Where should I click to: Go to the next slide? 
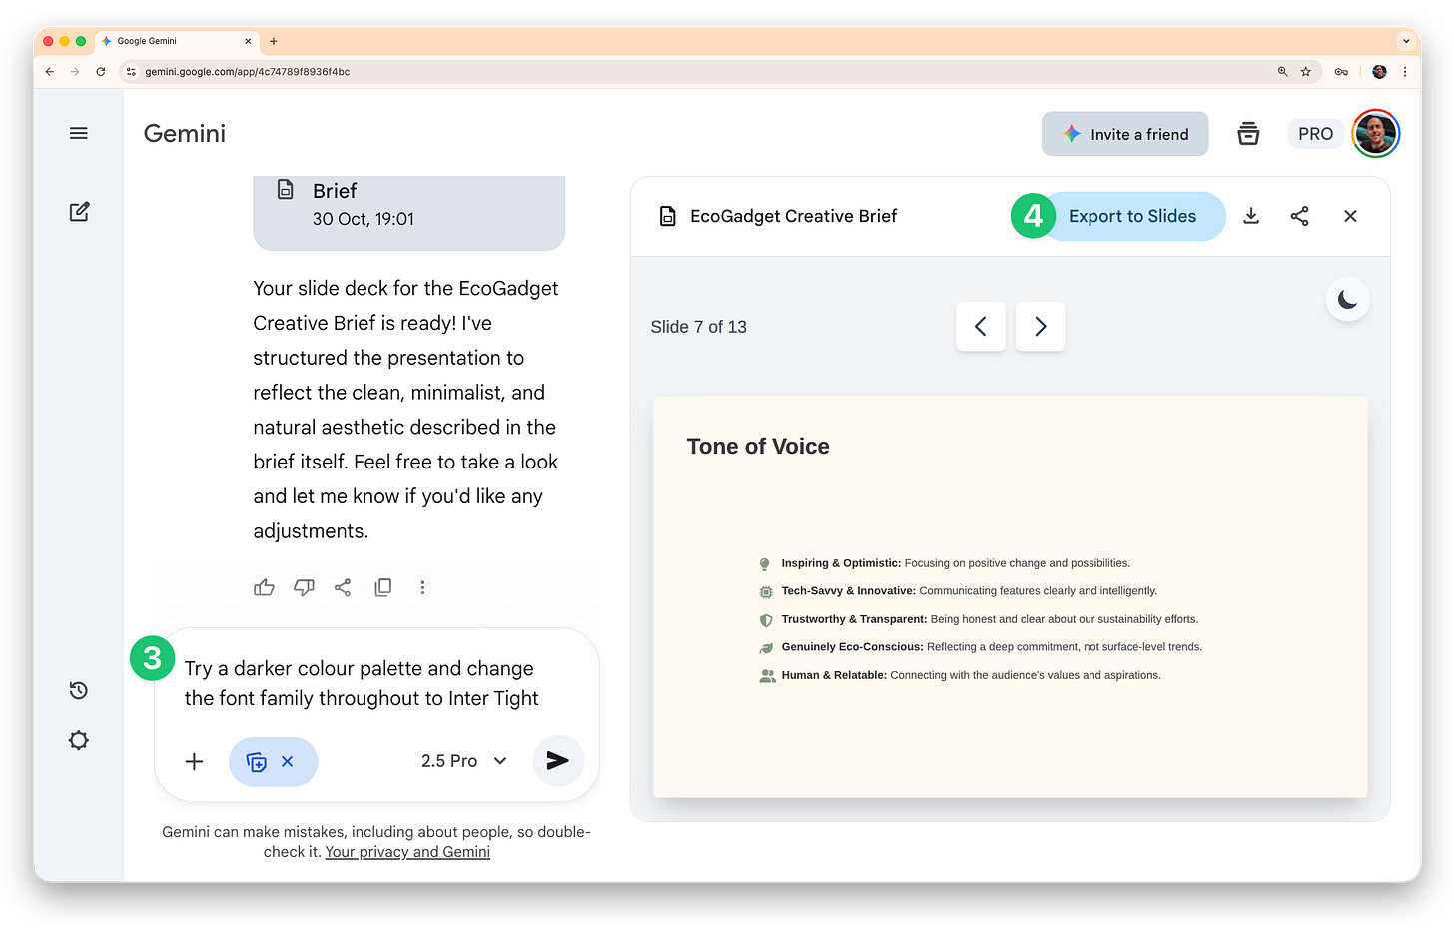pos(1040,326)
